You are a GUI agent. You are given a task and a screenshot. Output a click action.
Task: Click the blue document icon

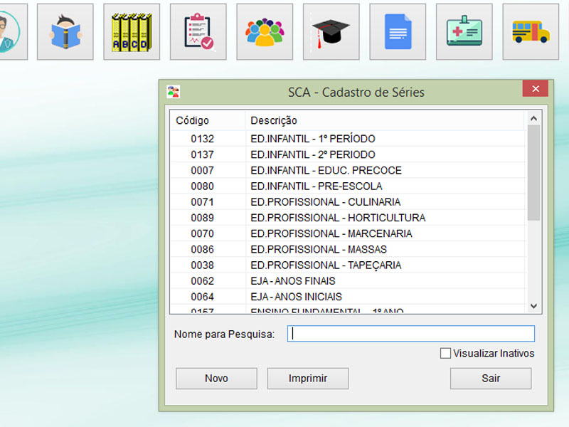pyautogui.click(x=398, y=31)
